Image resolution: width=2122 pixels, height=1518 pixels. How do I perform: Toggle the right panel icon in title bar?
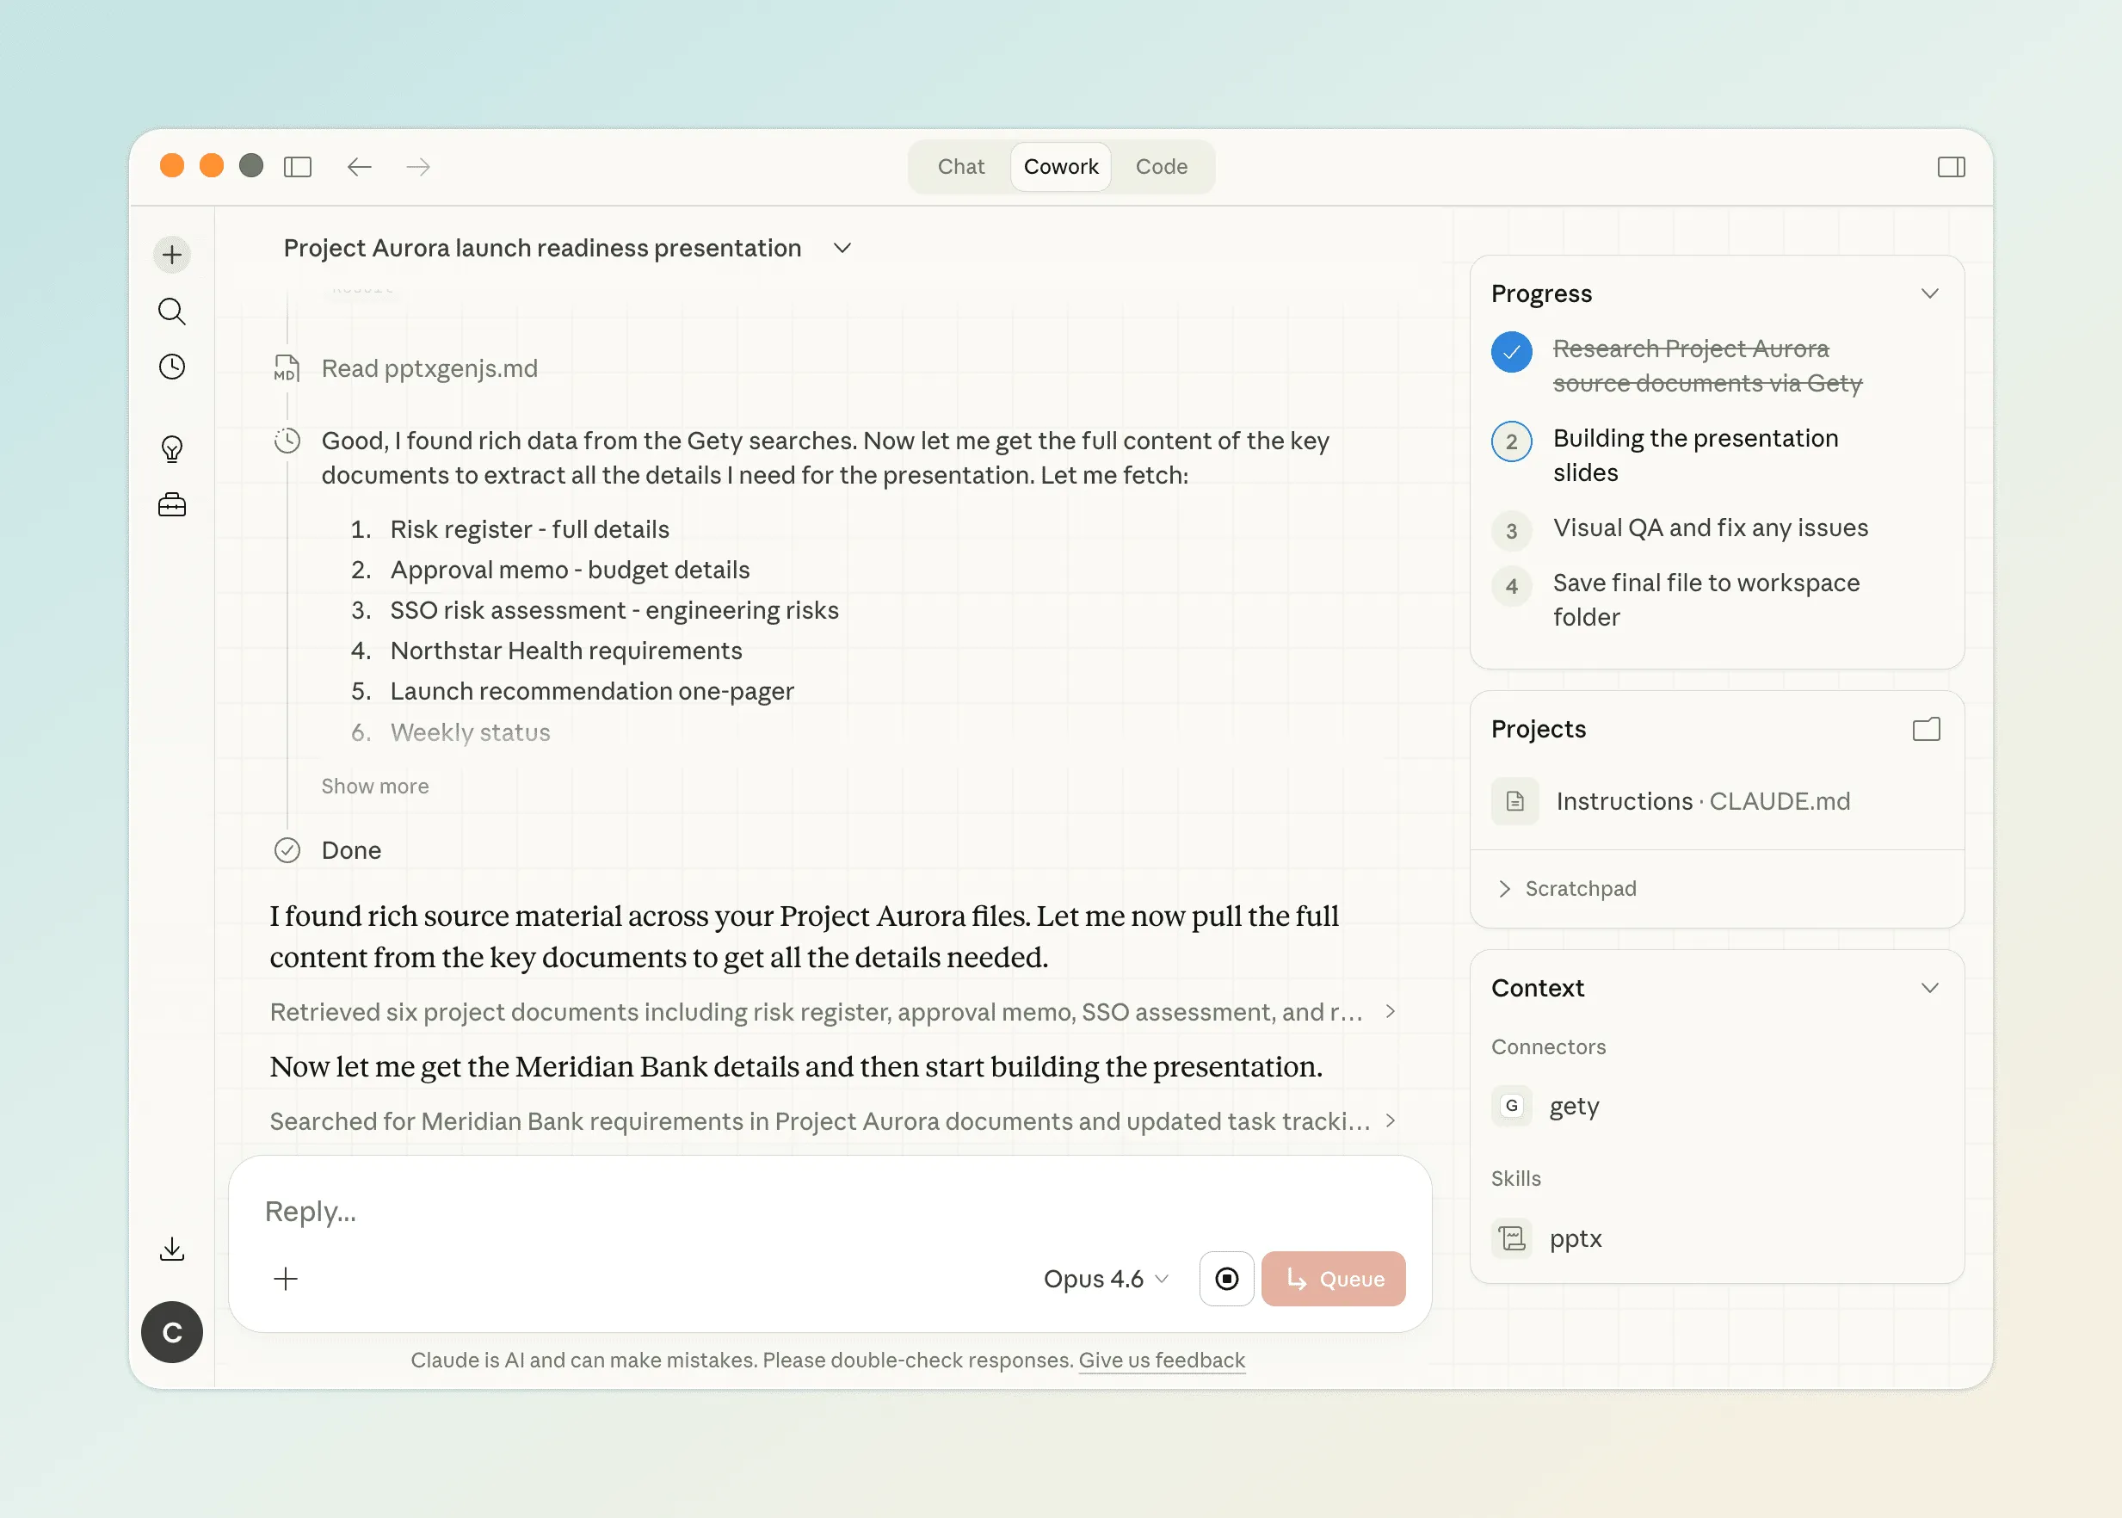(1951, 166)
